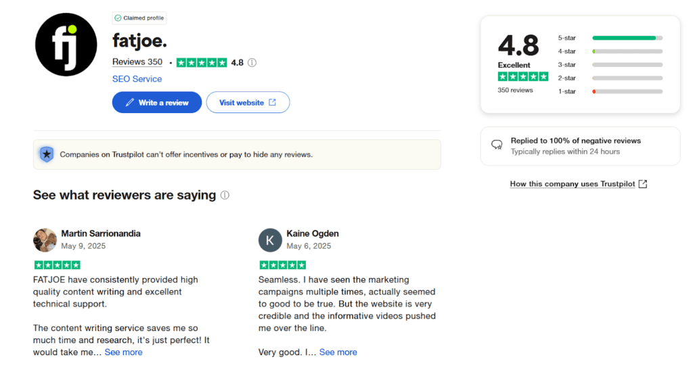
Task: Expand Kaine Ogden's review with See more
Action: pos(338,352)
